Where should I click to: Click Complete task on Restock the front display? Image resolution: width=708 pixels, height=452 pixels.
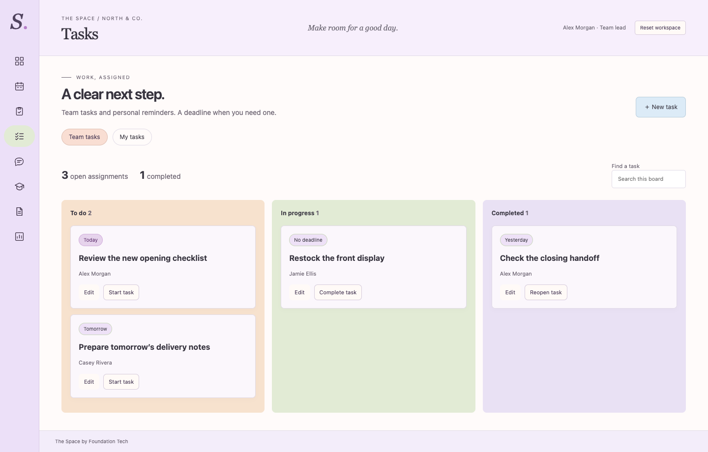[338, 292]
